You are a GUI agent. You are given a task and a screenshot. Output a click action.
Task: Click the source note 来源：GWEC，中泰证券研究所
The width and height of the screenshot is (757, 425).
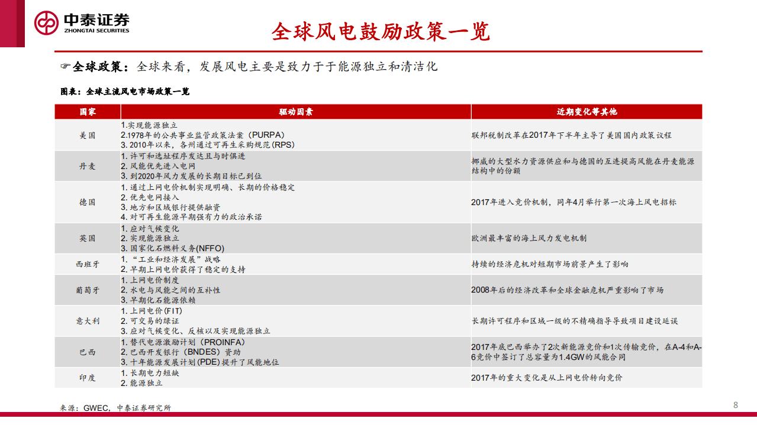[x=115, y=408]
